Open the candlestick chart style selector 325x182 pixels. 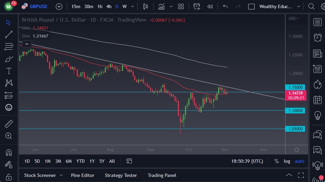[x=146, y=6]
